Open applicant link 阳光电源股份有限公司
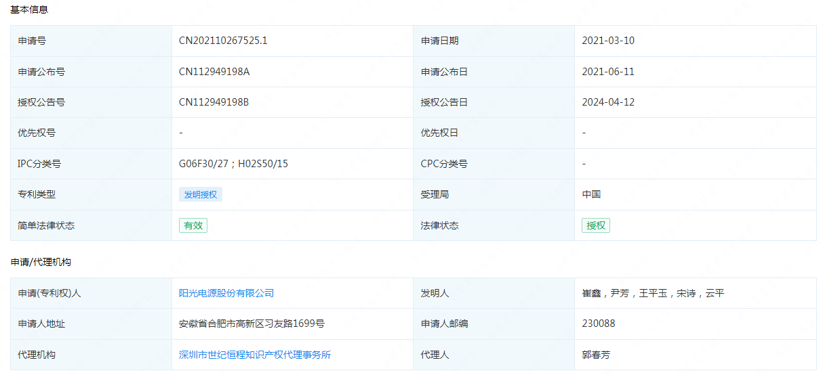 pyautogui.click(x=226, y=293)
